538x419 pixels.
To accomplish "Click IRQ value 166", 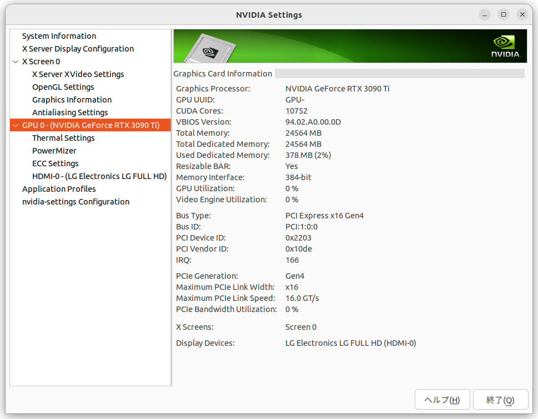I will click(x=292, y=260).
